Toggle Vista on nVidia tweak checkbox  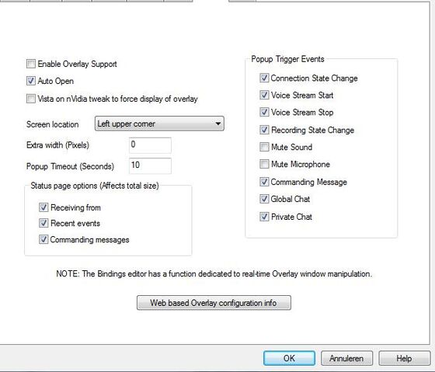[31, 99]
